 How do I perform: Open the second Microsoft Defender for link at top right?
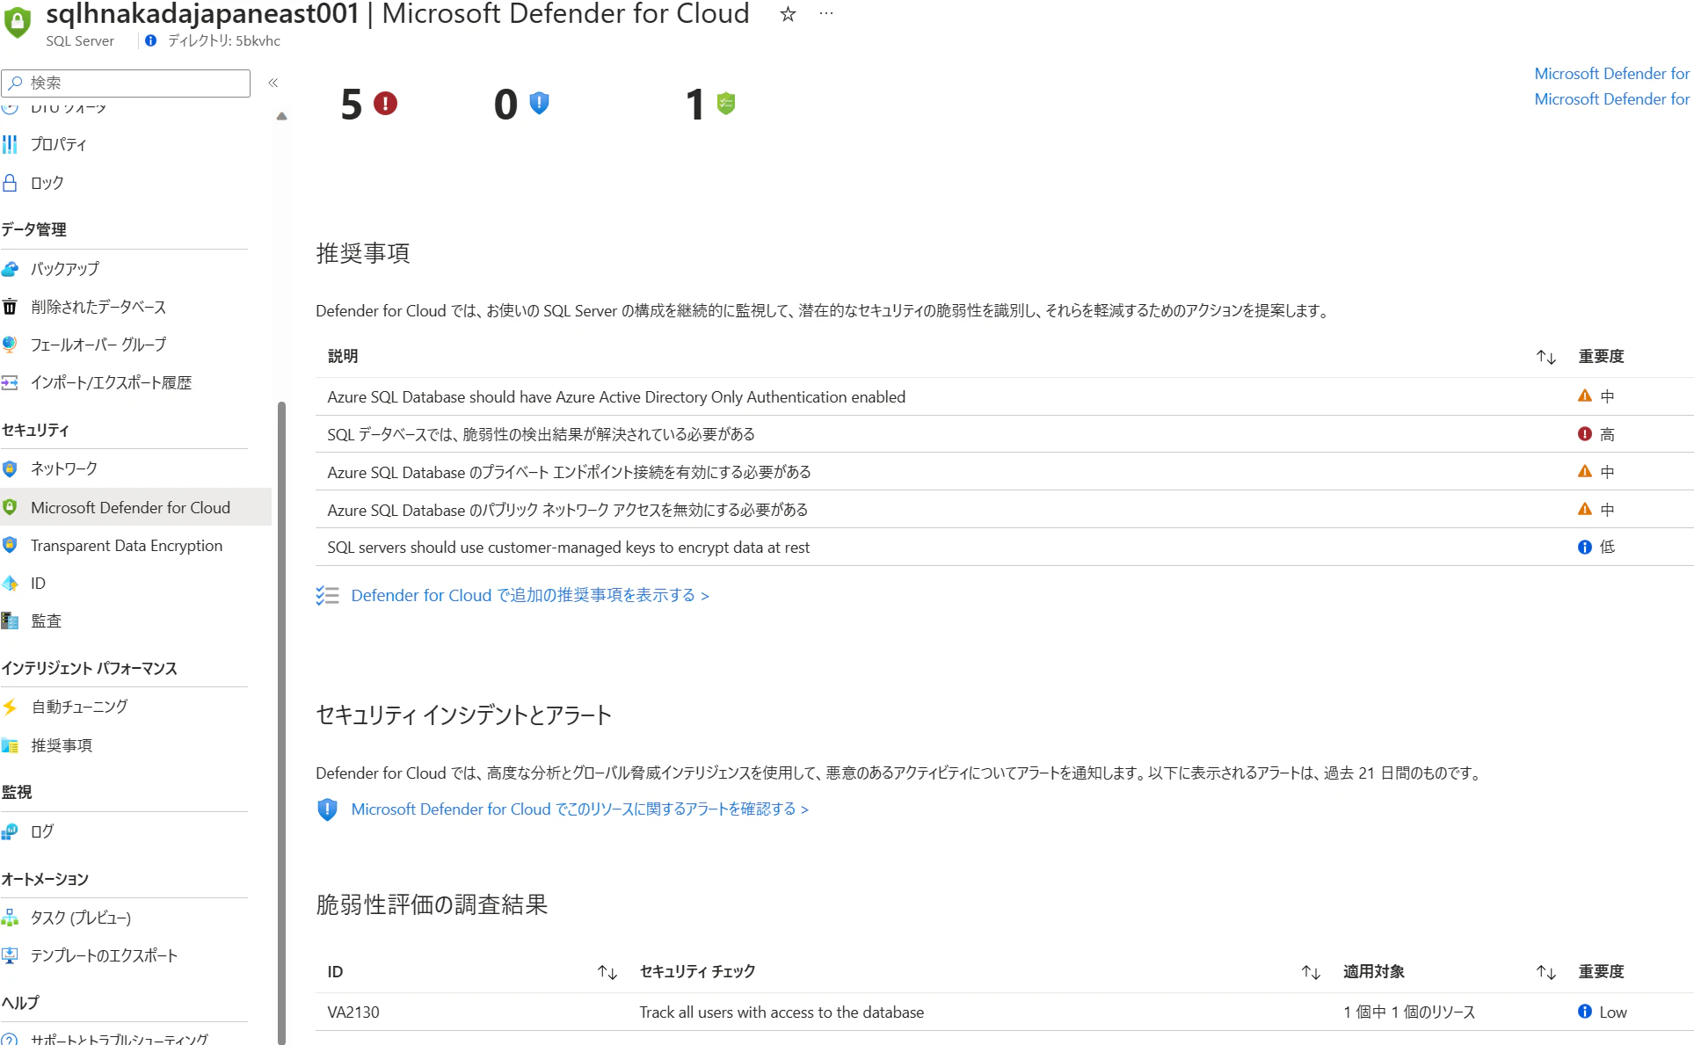1613,98
